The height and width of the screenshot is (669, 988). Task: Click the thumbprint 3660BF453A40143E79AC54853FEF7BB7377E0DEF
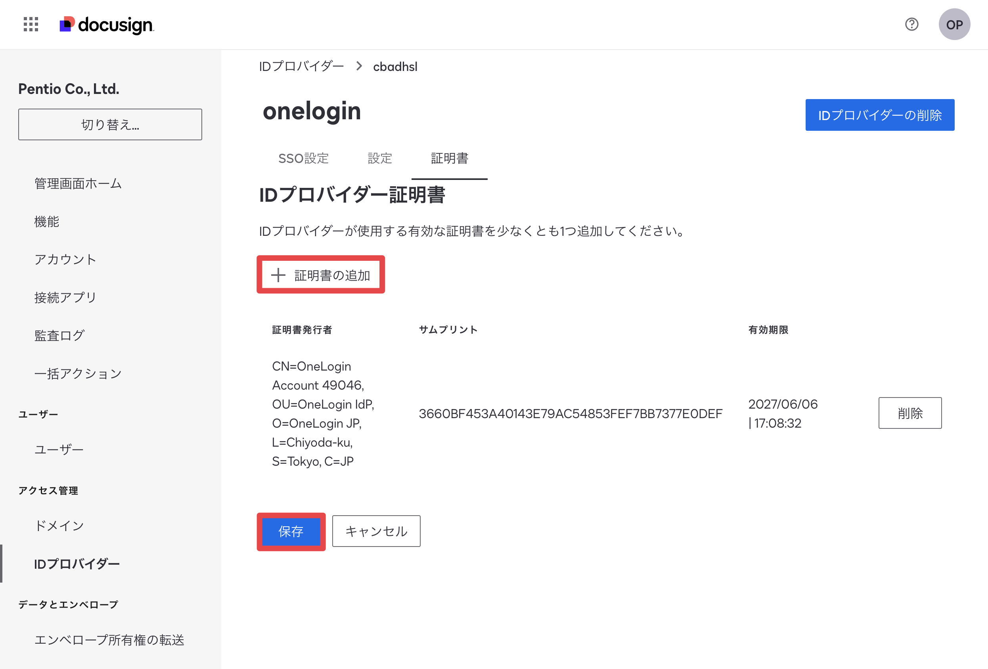click(571, 413)
